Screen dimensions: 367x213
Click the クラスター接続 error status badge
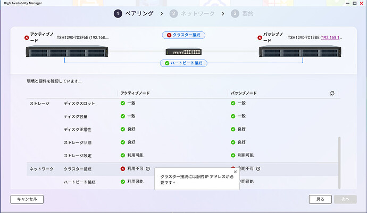click(183, 35)
